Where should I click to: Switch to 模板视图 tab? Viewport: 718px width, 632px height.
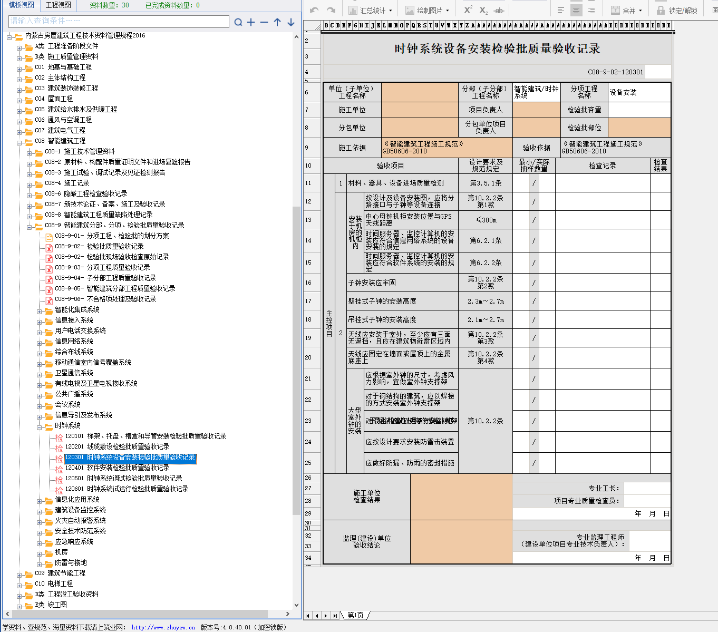[x=21, y=5]
